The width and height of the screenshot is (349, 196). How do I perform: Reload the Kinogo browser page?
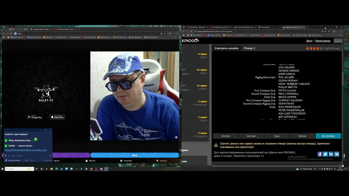pos(191,31)
